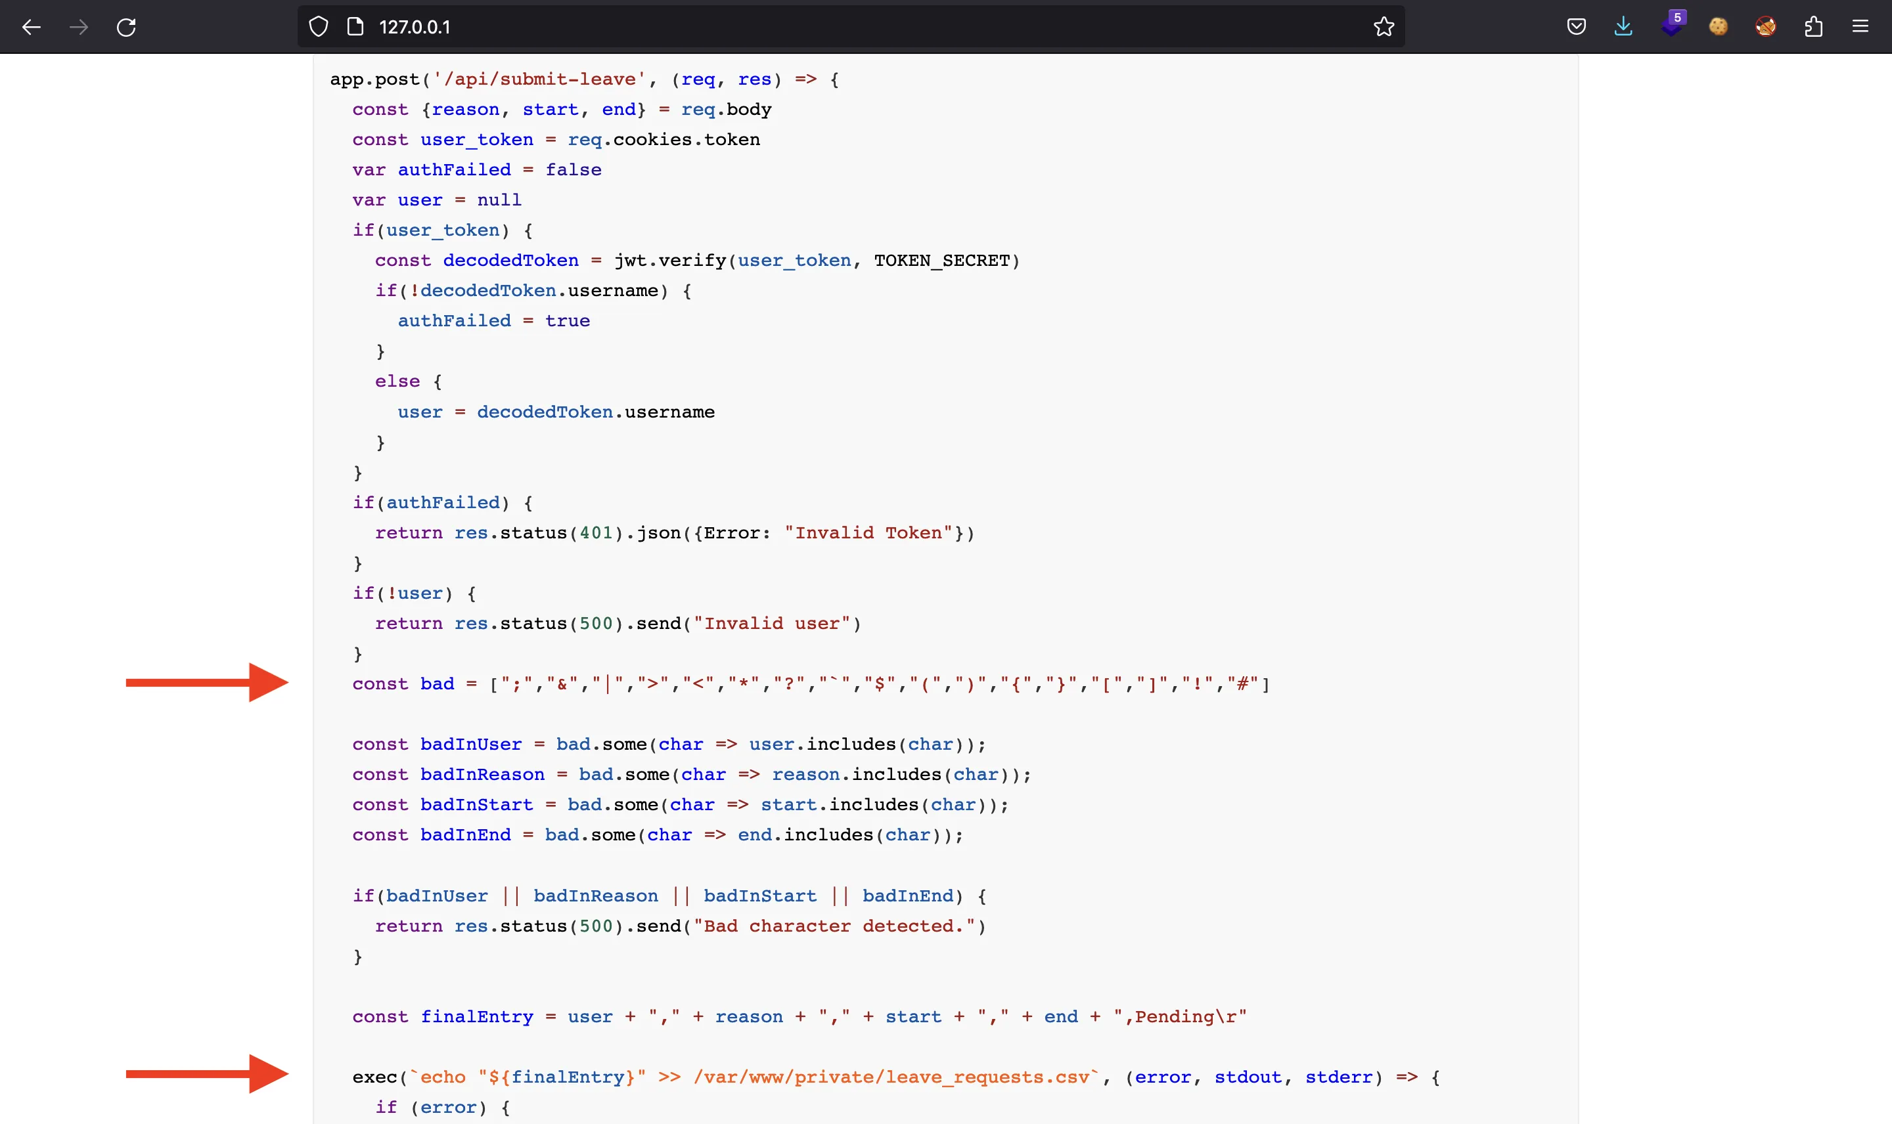Click the "Bad character detected." string
This screenshot has width=1892, height=1124.
834,926
